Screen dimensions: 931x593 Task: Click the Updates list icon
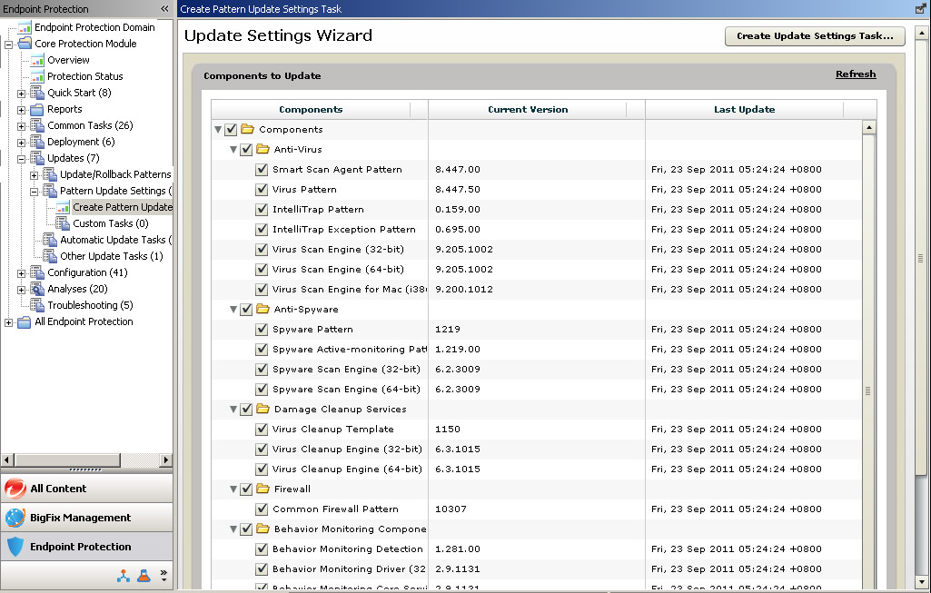coord(37,158)
